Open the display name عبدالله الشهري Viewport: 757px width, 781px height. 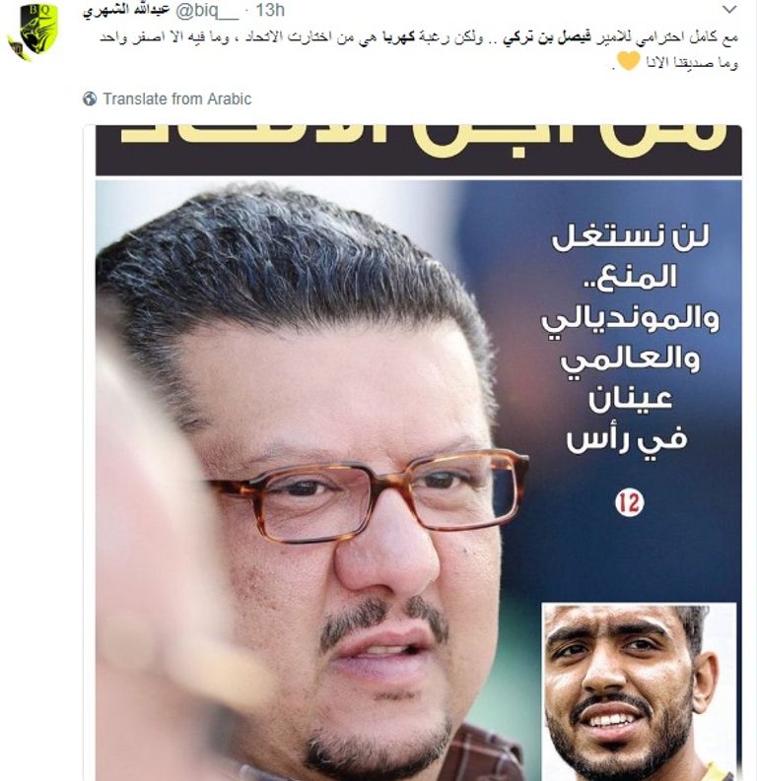click(126, 10)
